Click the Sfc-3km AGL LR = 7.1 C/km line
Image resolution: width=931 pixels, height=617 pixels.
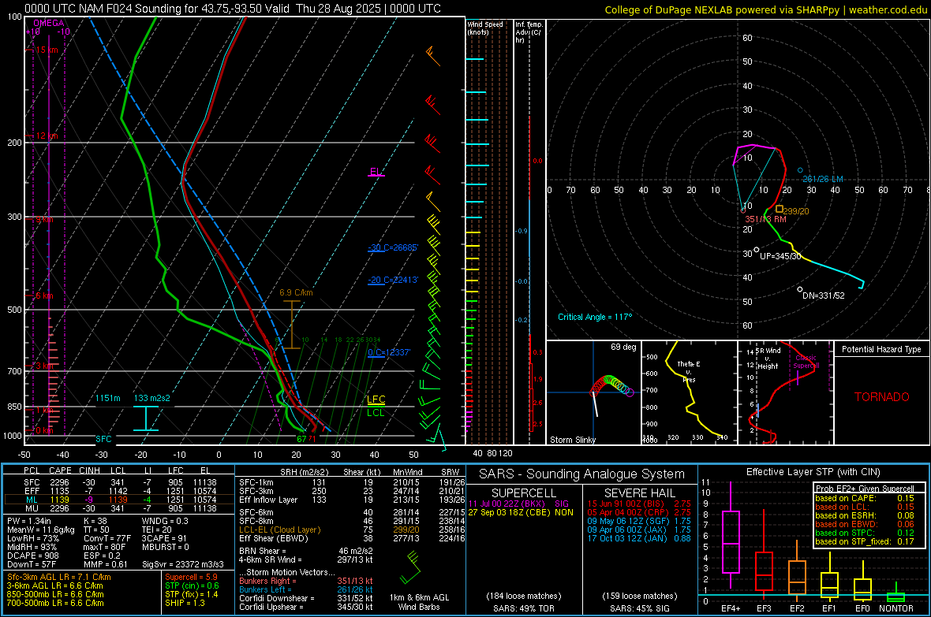pyautogui.click(x=59, y=578)
